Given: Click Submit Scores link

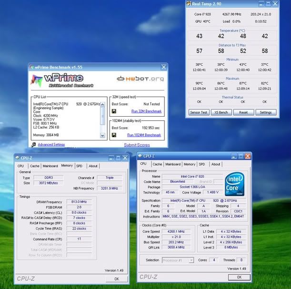Looking at the screenshot, I should click(137, 145).
